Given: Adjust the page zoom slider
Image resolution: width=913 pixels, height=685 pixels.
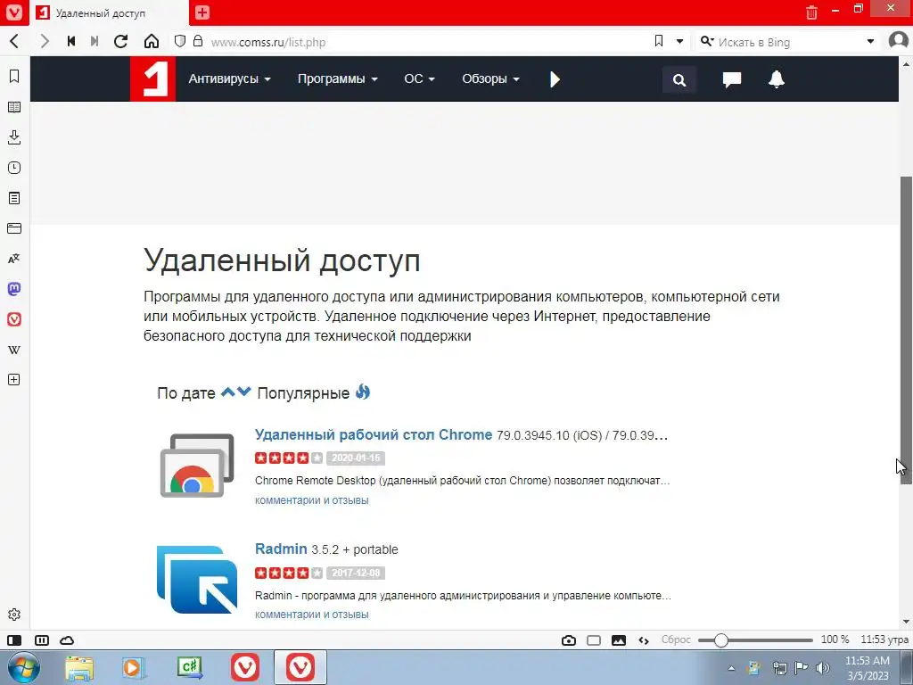Looking at the screenshot, I should pos(755,640).
